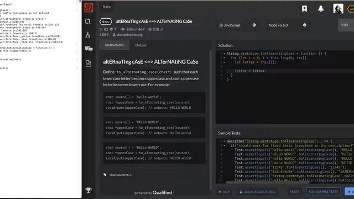Click inside the Solution code editor on line 5
This screenshot has width=354, height=199.
290,71
